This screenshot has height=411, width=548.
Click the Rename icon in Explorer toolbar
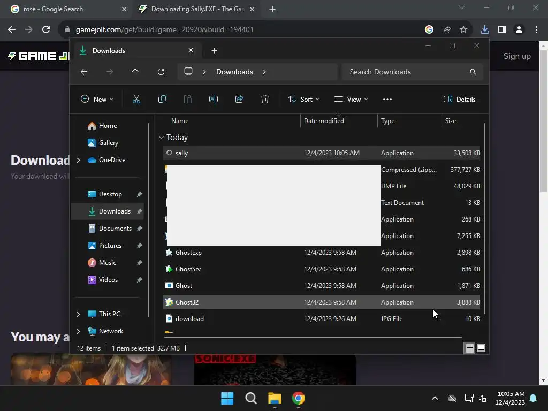213,99
